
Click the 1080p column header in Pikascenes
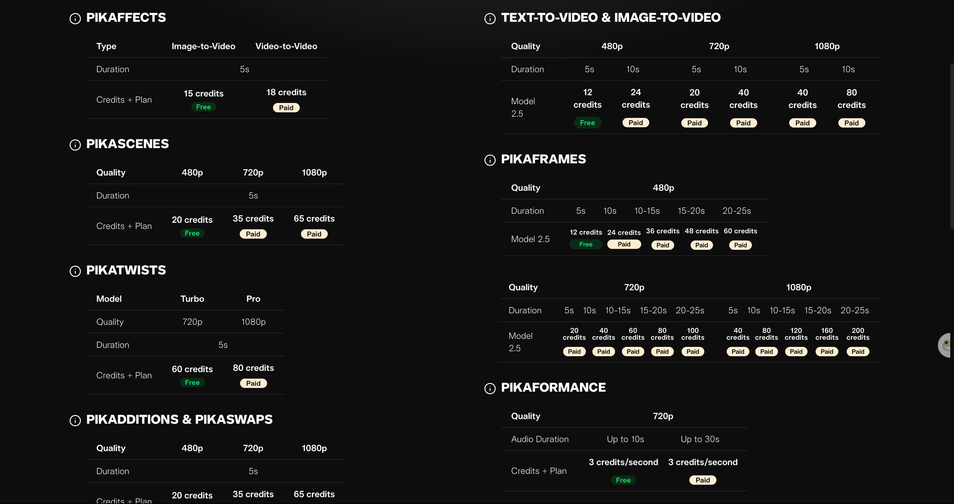(314, 173)
